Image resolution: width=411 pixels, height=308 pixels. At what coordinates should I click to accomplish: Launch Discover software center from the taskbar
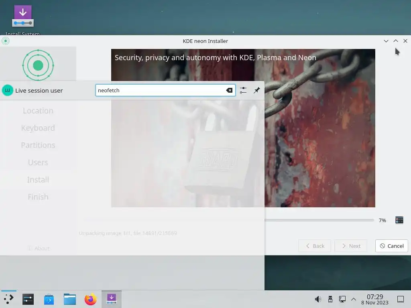(x=49, y=299)
